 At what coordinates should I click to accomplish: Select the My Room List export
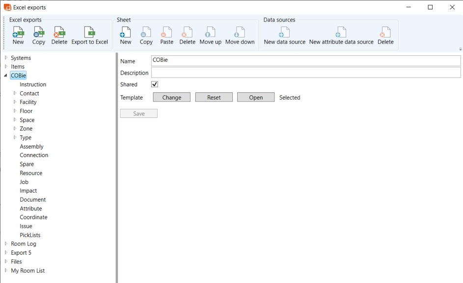pos(28,270)
